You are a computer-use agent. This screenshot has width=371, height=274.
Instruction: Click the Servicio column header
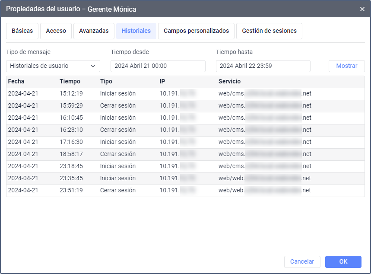coord(229,82)
